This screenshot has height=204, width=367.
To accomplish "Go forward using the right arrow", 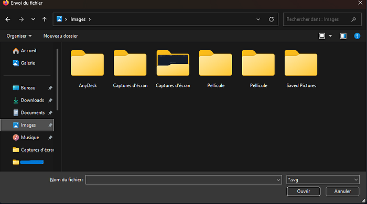I will point(21,19).
